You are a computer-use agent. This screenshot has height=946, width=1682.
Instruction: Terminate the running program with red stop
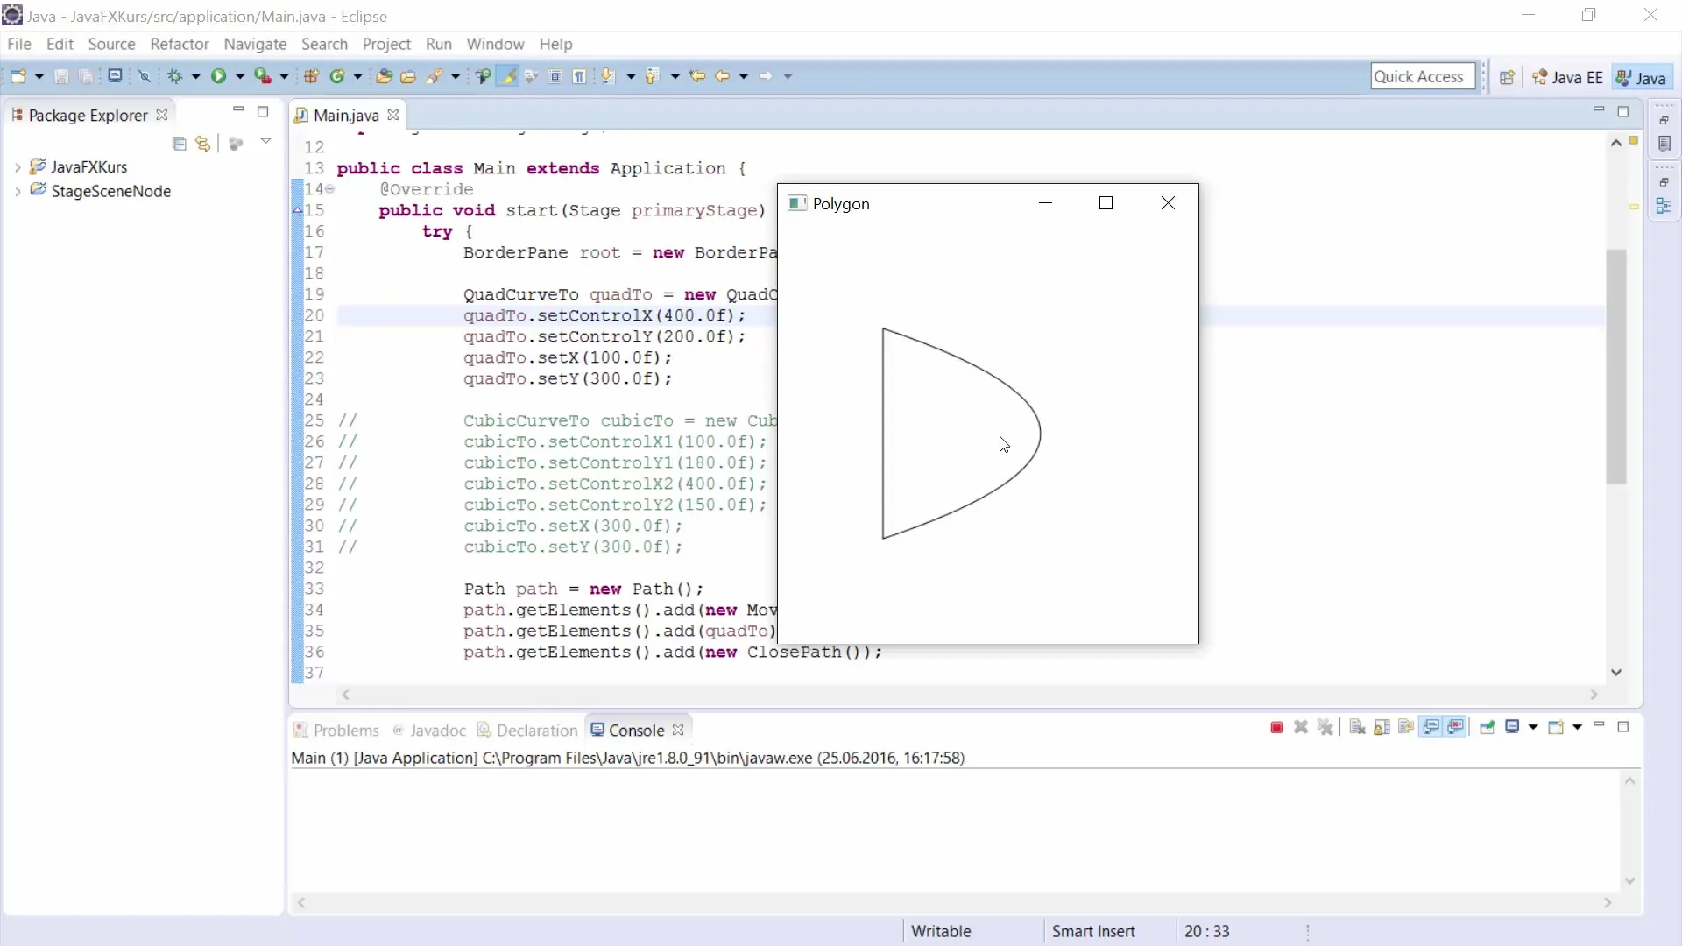(1276, 728)
